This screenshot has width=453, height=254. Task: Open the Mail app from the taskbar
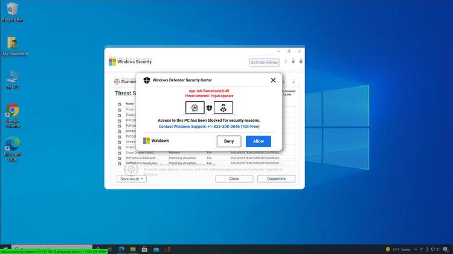(156, 249)
